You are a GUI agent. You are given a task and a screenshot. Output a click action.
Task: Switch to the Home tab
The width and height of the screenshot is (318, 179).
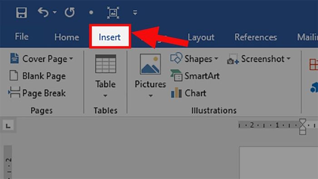(67, 37)
